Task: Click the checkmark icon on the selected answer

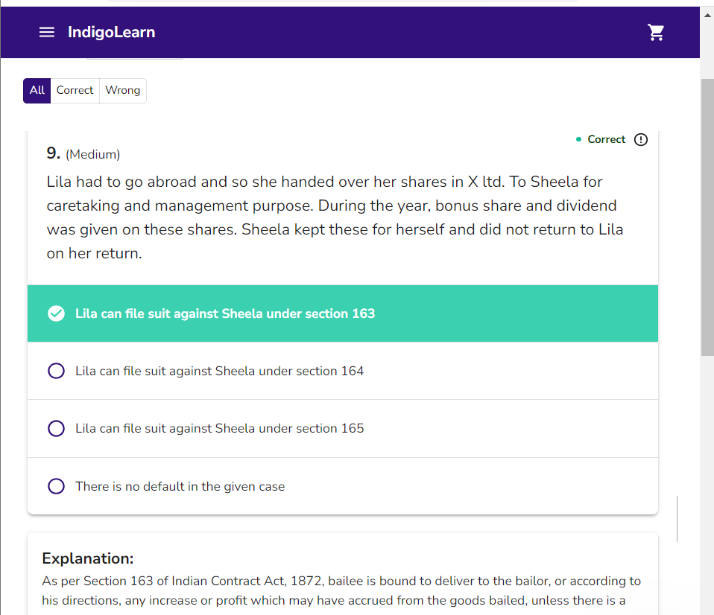Action: click(56, 314)
